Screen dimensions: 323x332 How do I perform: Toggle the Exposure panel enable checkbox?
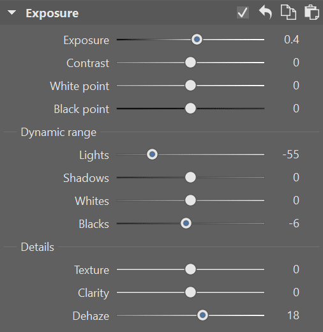tap(243, 13)
